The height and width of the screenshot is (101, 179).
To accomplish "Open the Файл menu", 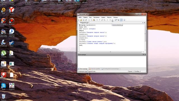I will pyautogui.click(x=80, y=17).
